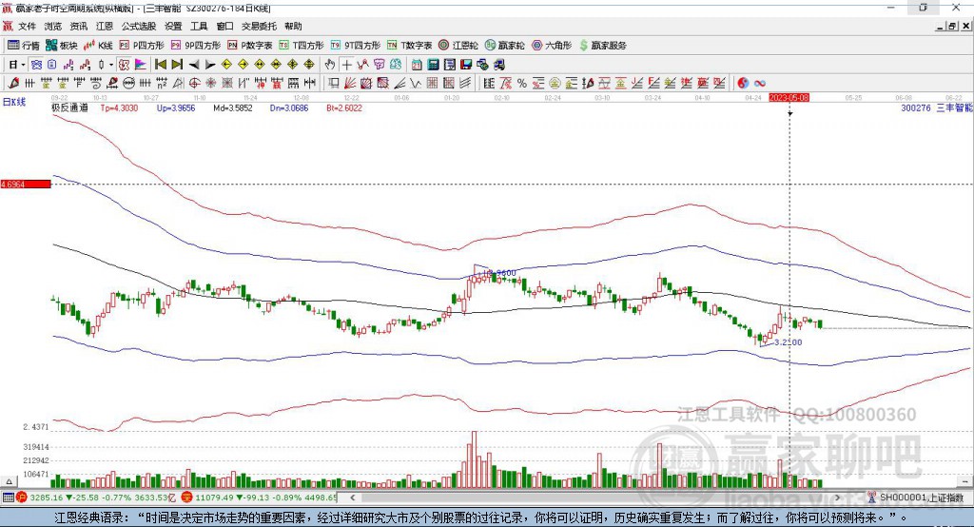This screenshot has height=527, width=974.
Task: Select the red fan lines tool
Action: pyautogui.click(x=350, y=84)
